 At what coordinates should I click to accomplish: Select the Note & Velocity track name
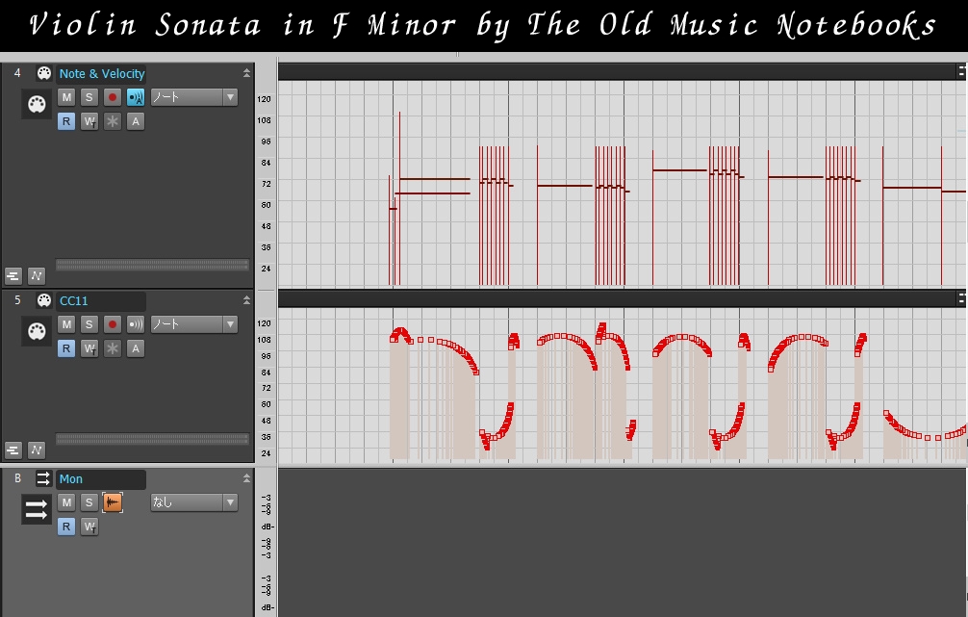tap(101, 73)
